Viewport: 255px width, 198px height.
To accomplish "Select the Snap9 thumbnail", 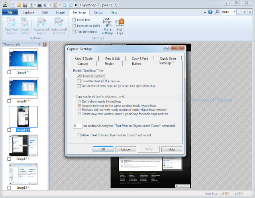I will tap(23, 59).
